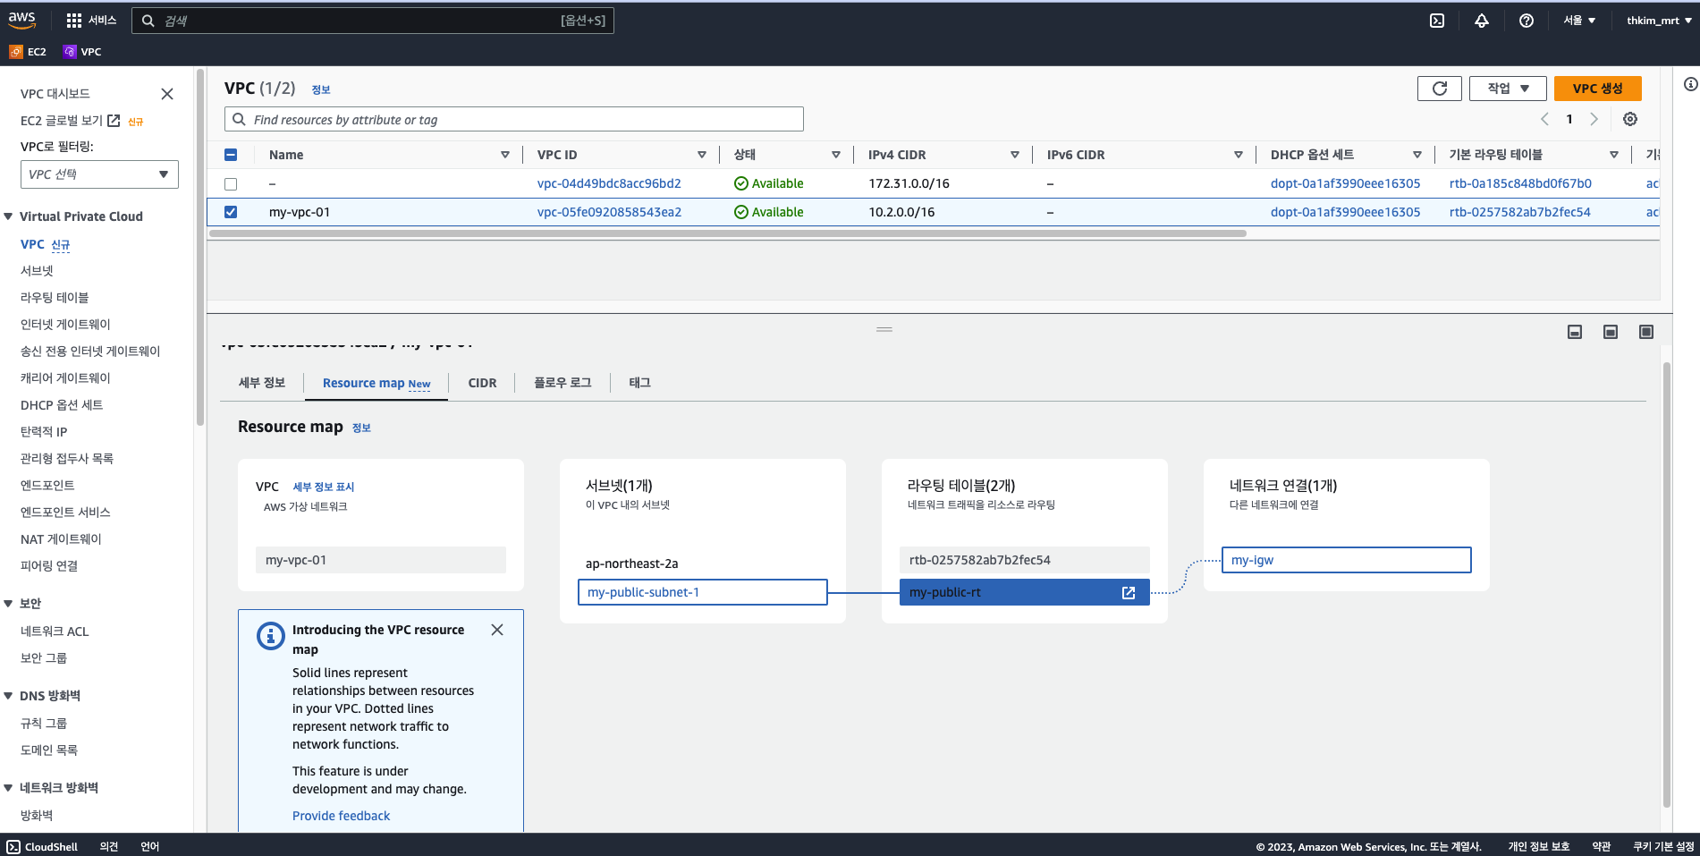Toggle the select-all header checkbox

(231, 155)
